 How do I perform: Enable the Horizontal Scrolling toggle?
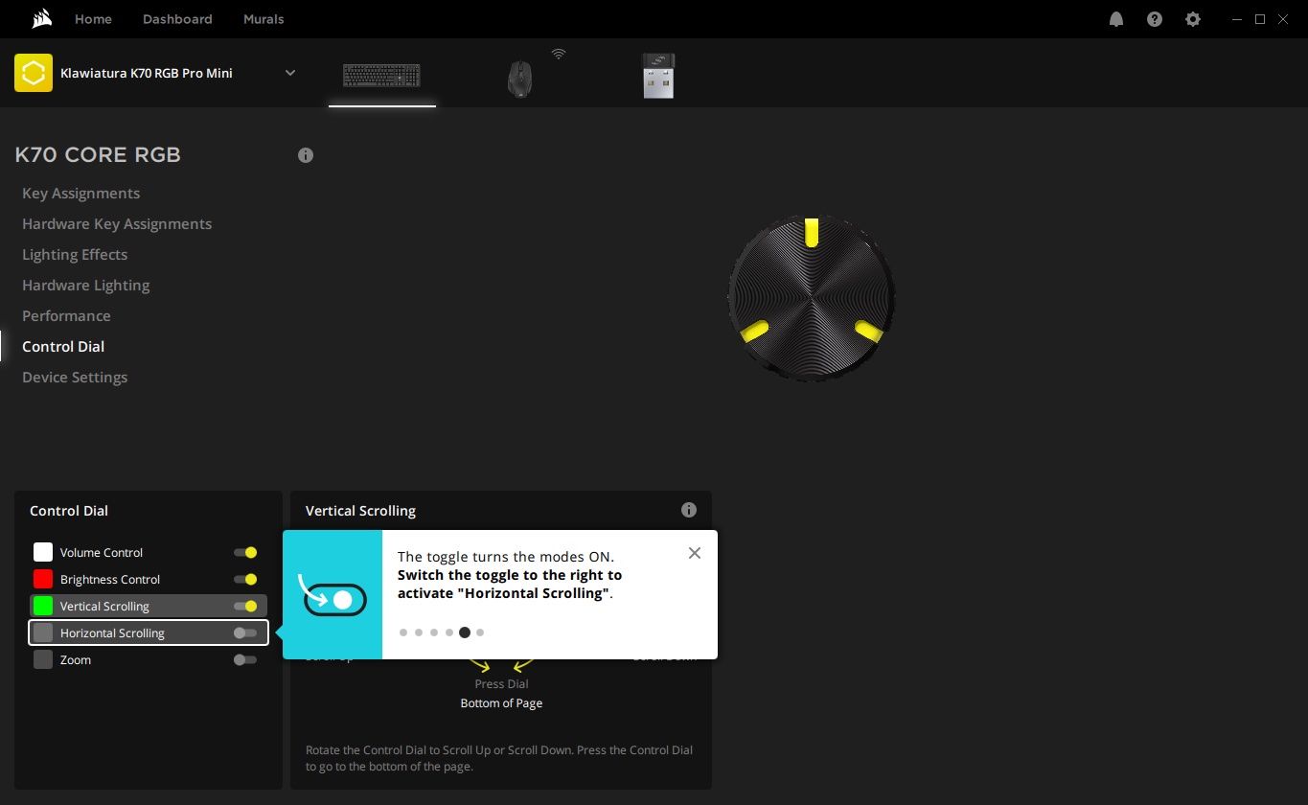coord(245,633)
